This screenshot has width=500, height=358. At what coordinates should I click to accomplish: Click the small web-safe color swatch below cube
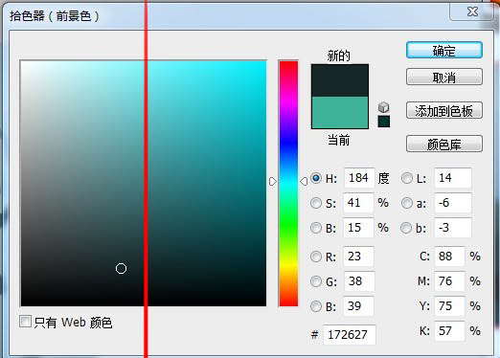click(383, 122)
